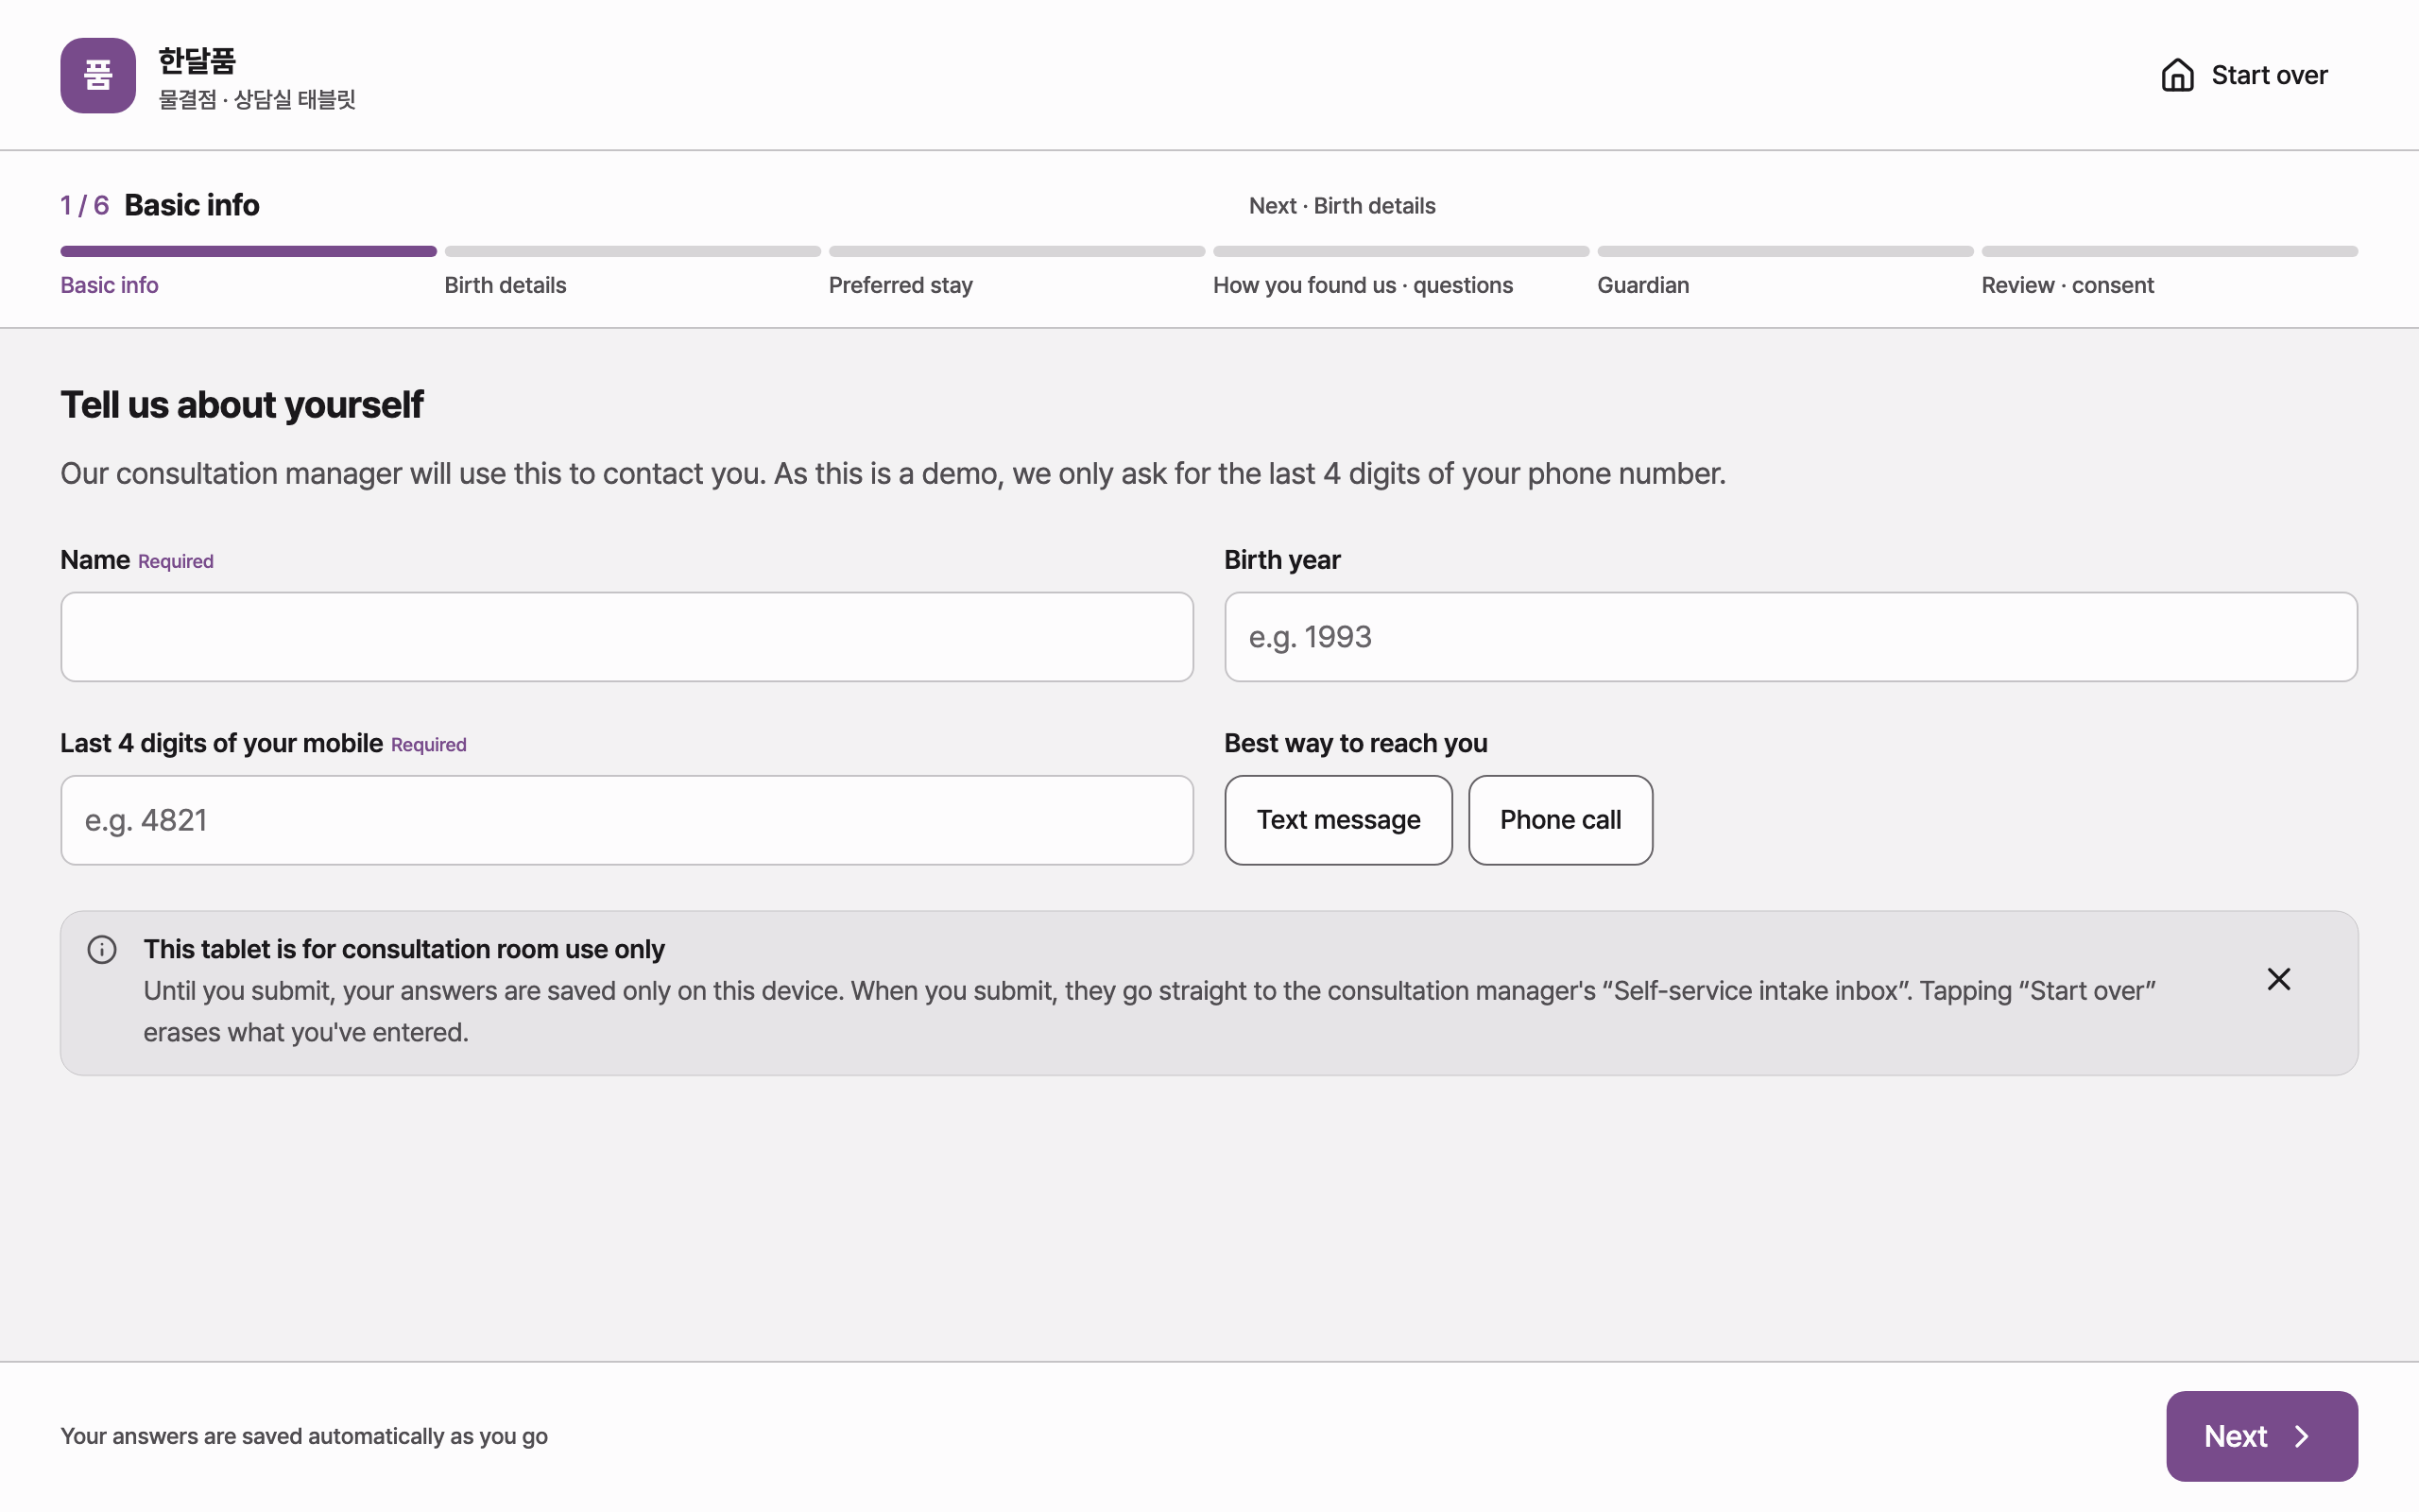Click the home icon beside Start over
2419x1512 pixels.
[x=2177, y=75]
